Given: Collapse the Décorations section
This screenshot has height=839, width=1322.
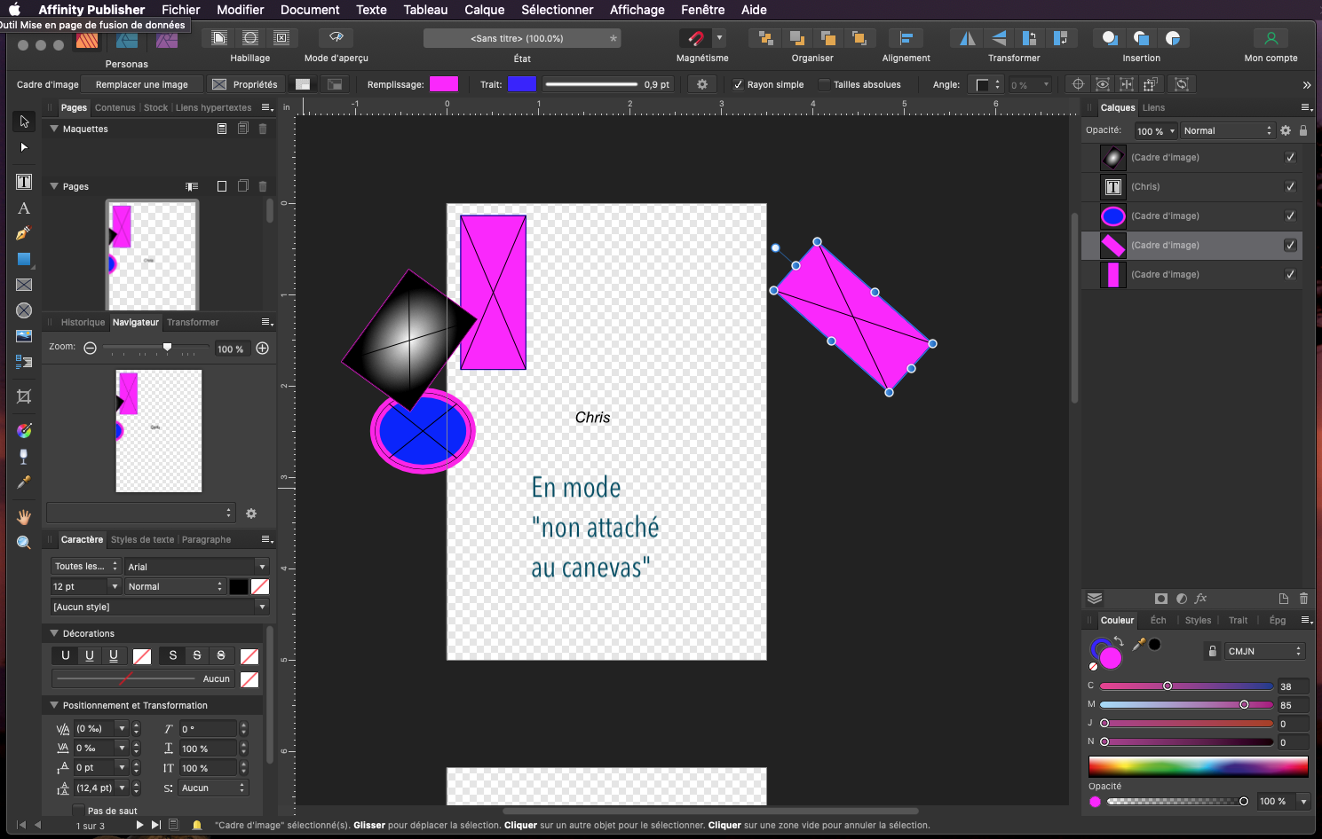Looking at the screenshot, I should click(54, 633).
